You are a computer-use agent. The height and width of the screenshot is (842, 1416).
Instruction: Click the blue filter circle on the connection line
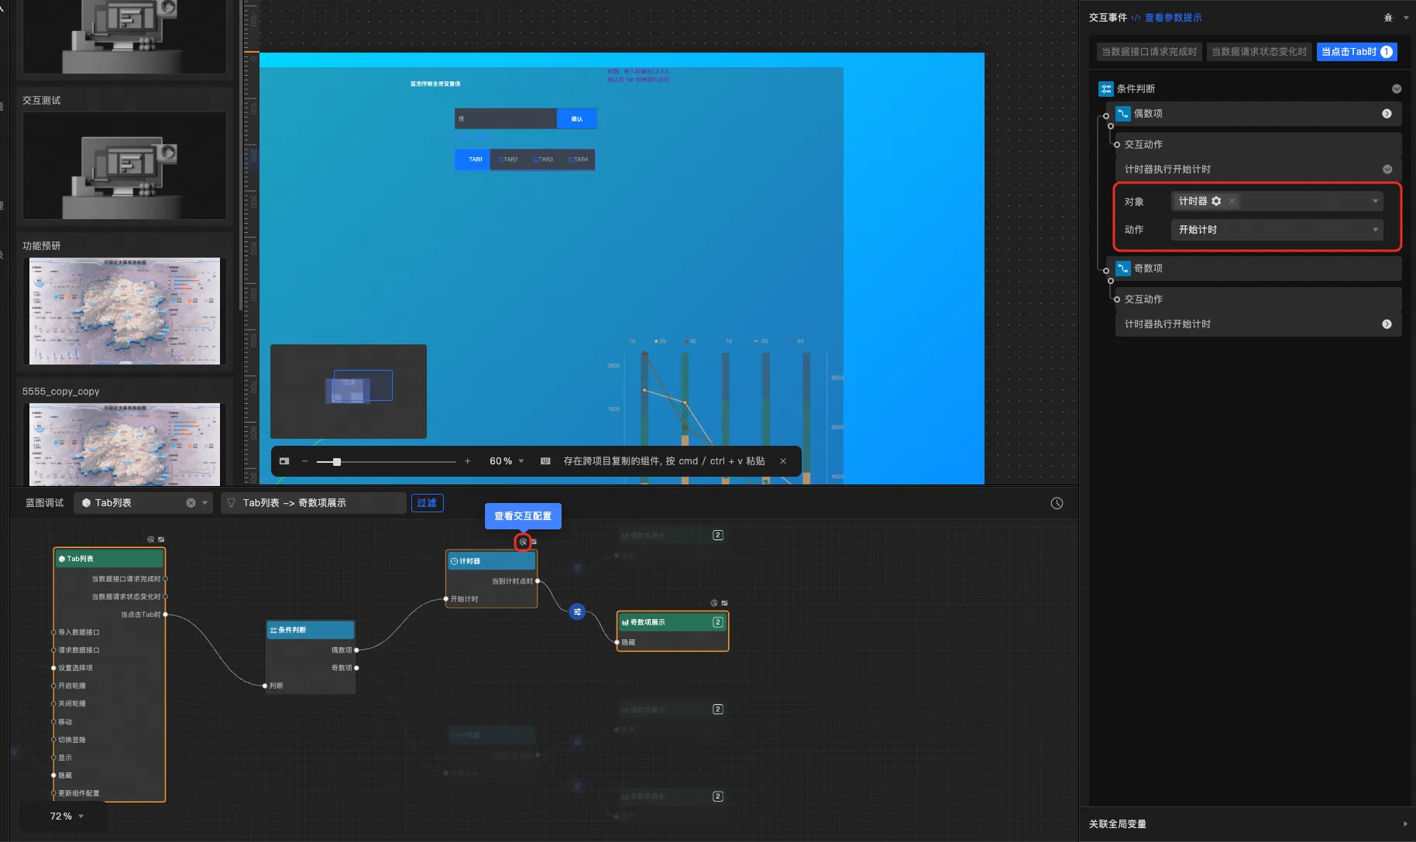(x=577, y=612)
